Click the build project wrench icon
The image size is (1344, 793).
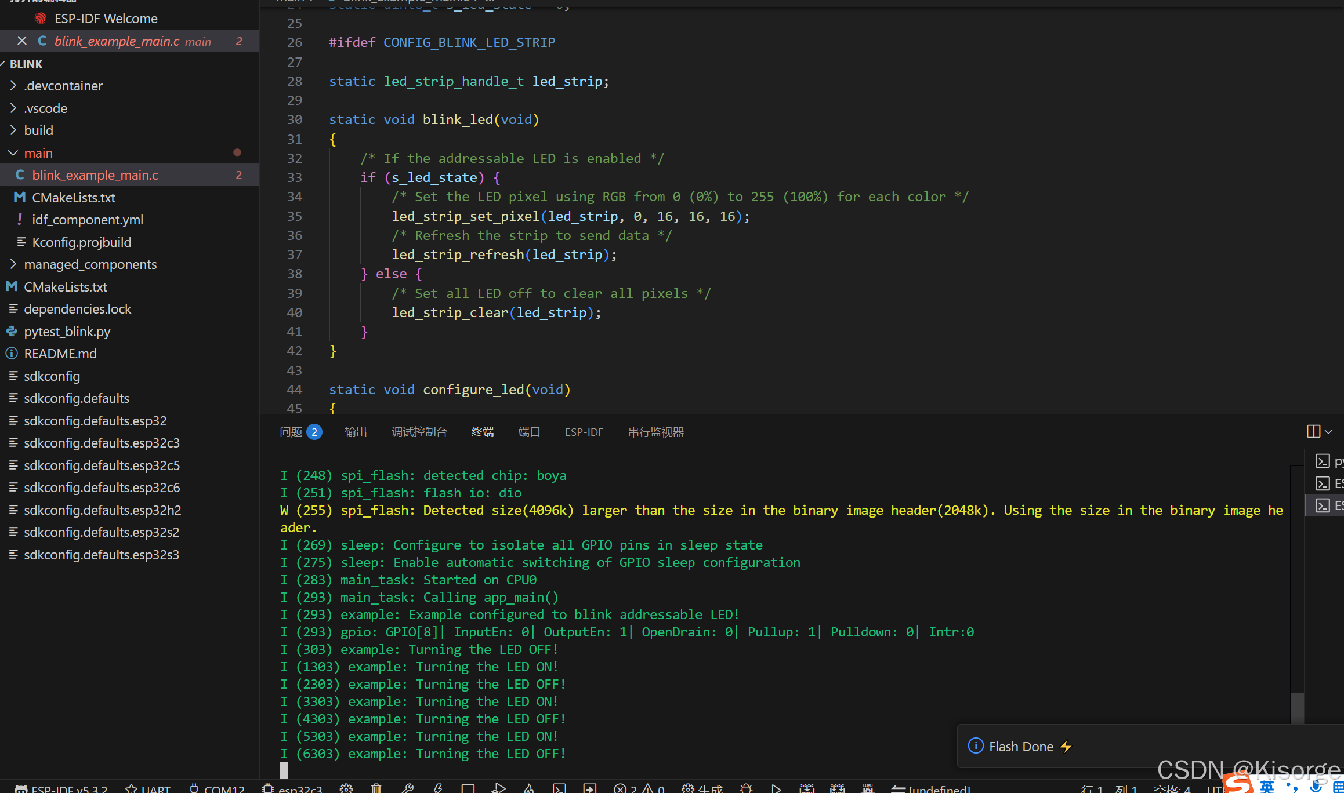click(x=407, y=788)
